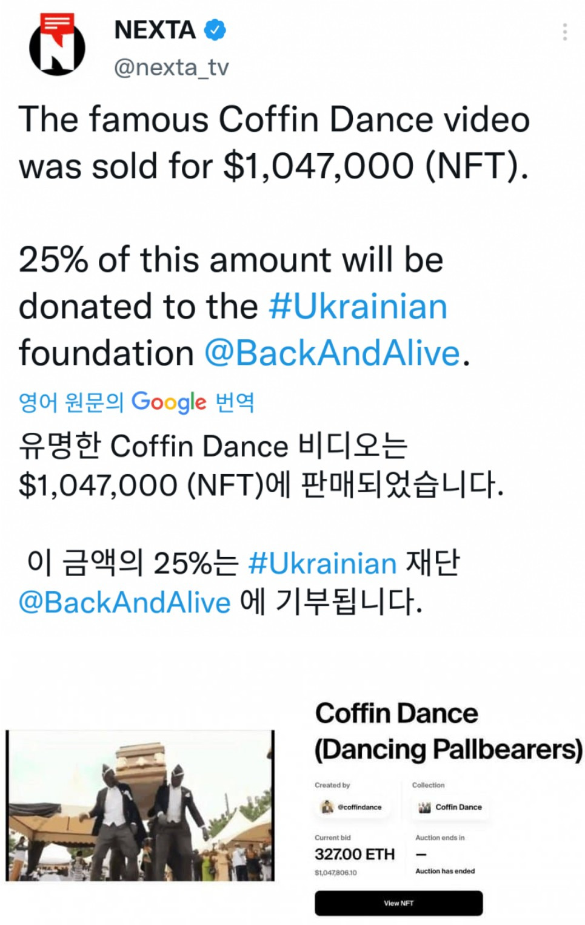
Task: Click the NEXTA account name
Action: pyautogui.click(x=155, y=30)
